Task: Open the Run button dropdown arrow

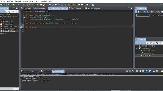Action: point(16,5)
